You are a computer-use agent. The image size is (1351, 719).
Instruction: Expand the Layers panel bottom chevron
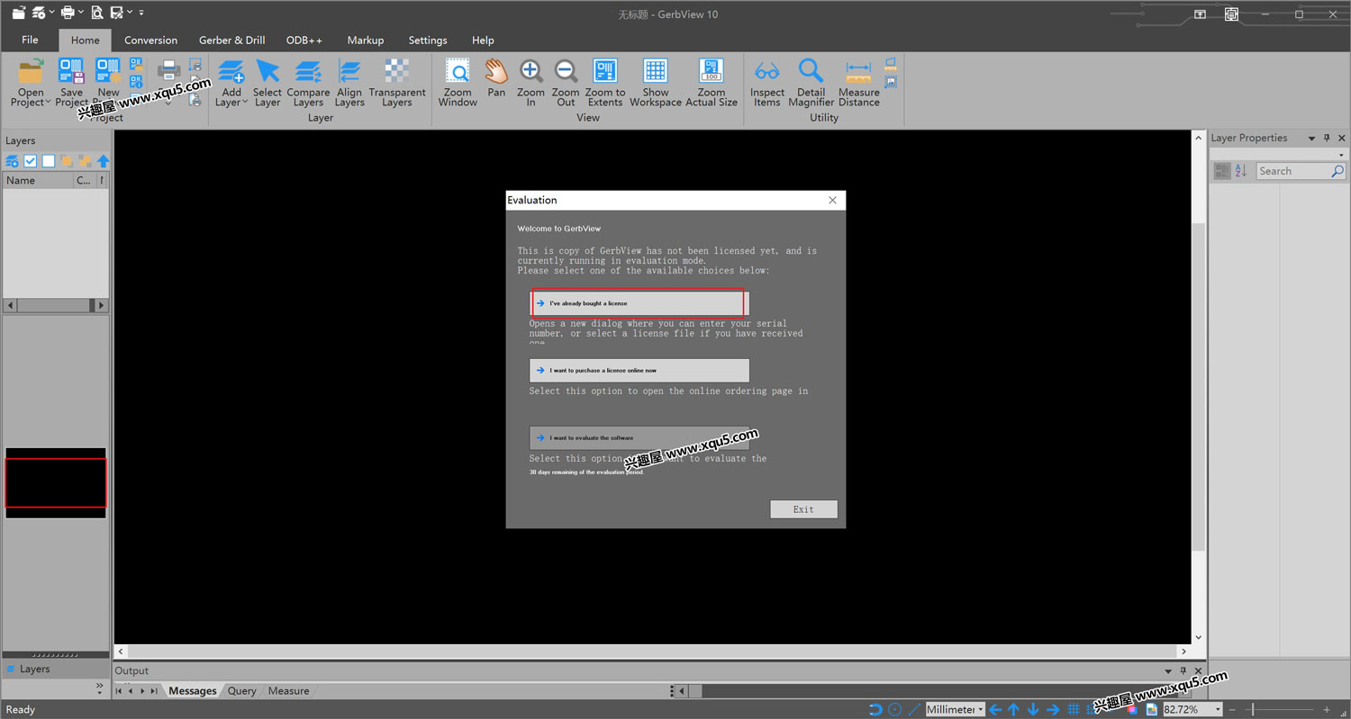100,687
